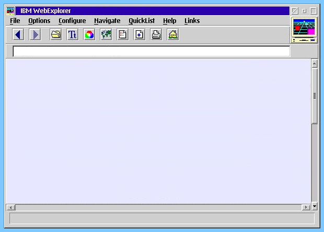Open the Configure menu
This screenshot has height=232, width=324.
tap(72, 21)
